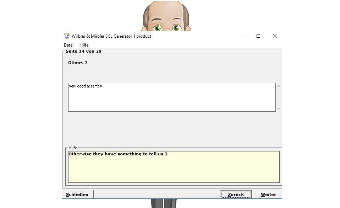Image resolution: width=340 pixels, height=208 pixels.
Task: Maximize the SCL Generator window
Action: click(258, 36)
